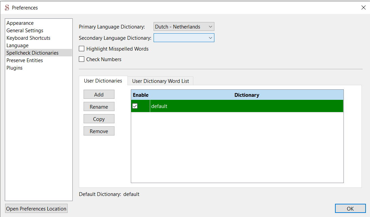Go to Appearance preferences
Screen dimensions: 370x217
(x=20, y=23)
